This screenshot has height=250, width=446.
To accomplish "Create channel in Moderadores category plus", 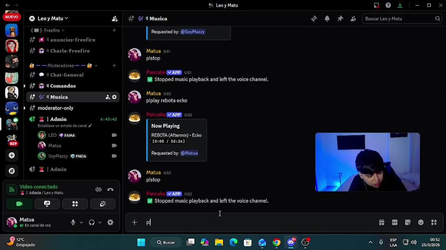I will (x=114, y=66).
